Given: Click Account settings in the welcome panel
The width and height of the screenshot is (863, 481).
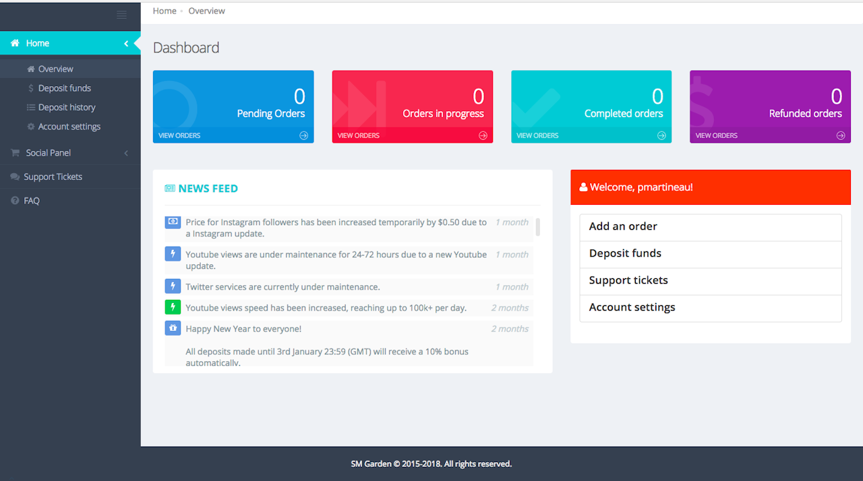Looking at the screenshot, I should [632, 307].
